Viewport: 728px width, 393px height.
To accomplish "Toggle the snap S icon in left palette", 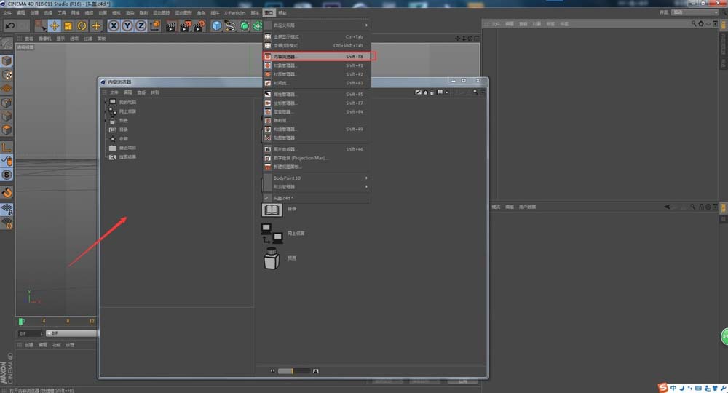I will [x=7, y=175].
